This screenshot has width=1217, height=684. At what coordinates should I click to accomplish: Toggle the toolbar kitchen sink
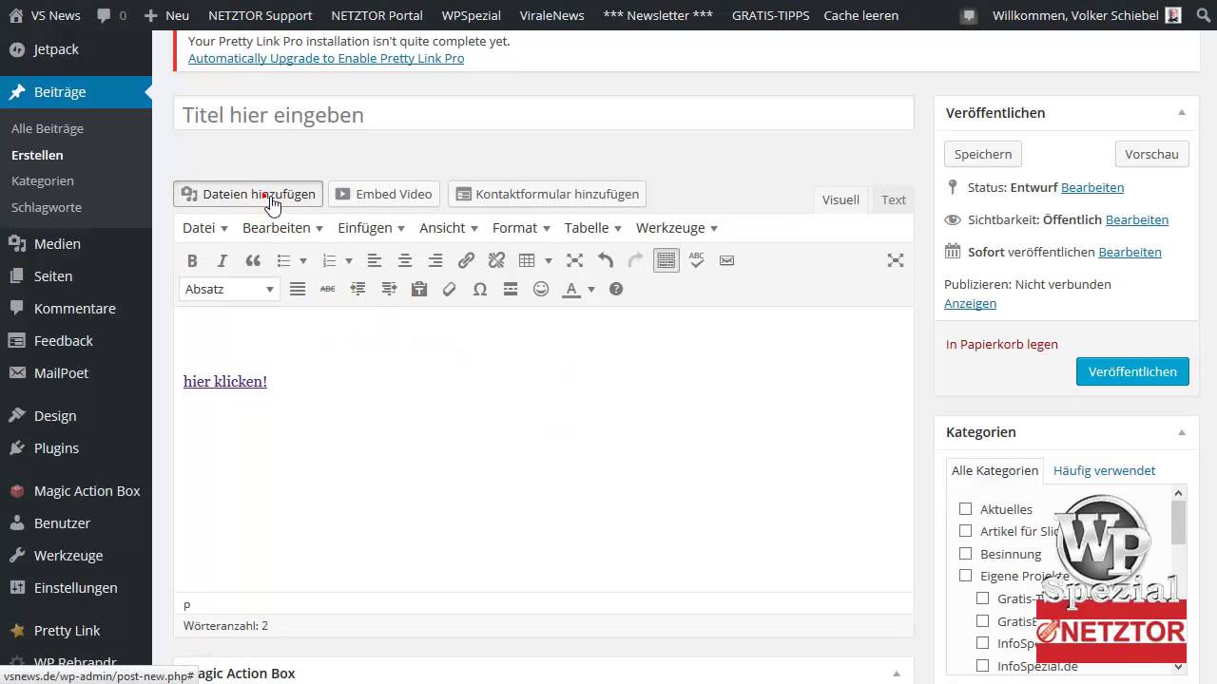click(x=666, y=260)
